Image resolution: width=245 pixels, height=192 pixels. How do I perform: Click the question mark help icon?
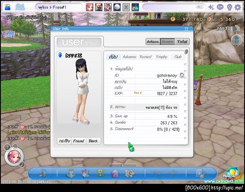point(7,147)
